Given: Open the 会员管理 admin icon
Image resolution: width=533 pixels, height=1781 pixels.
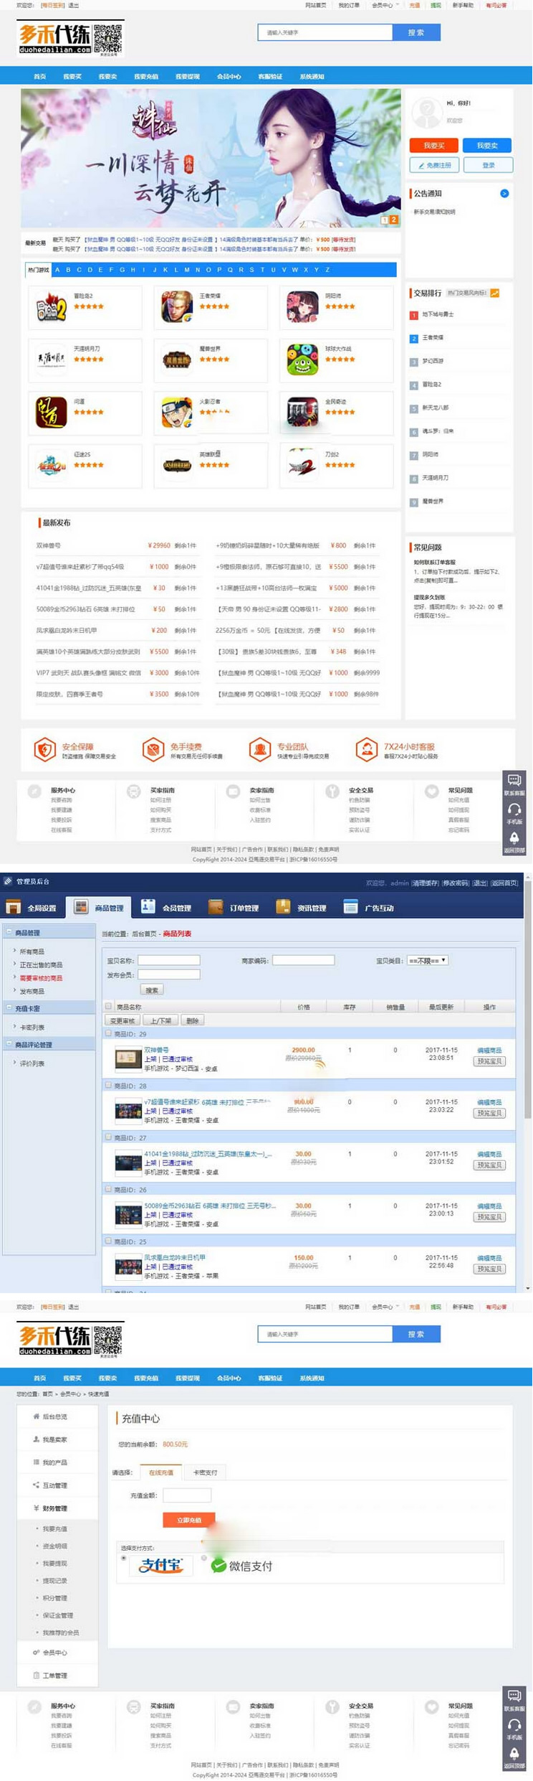Looking at the screenshot, I should click(148, 907).
